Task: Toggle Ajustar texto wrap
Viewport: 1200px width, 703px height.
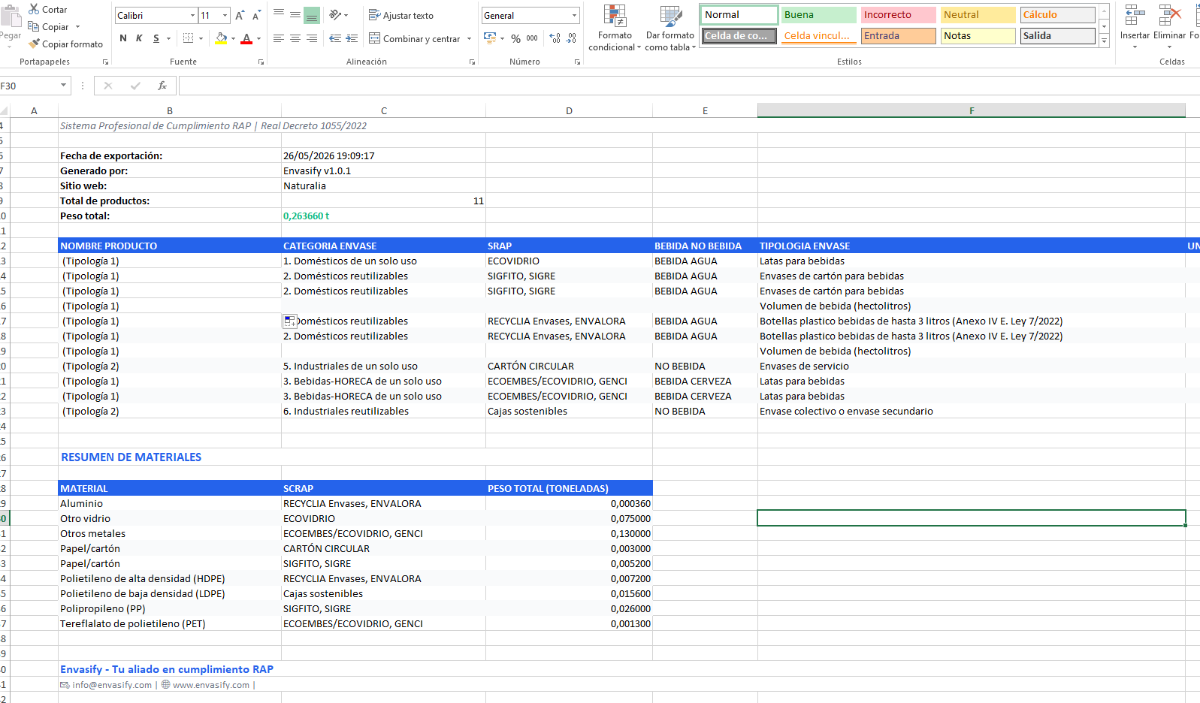Action: (x=401, y=16)
